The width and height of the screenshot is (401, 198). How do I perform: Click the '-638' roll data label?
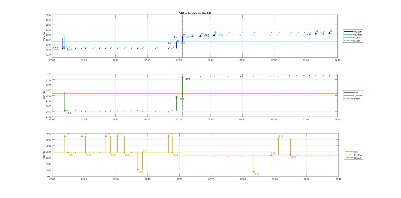point(88,155)
